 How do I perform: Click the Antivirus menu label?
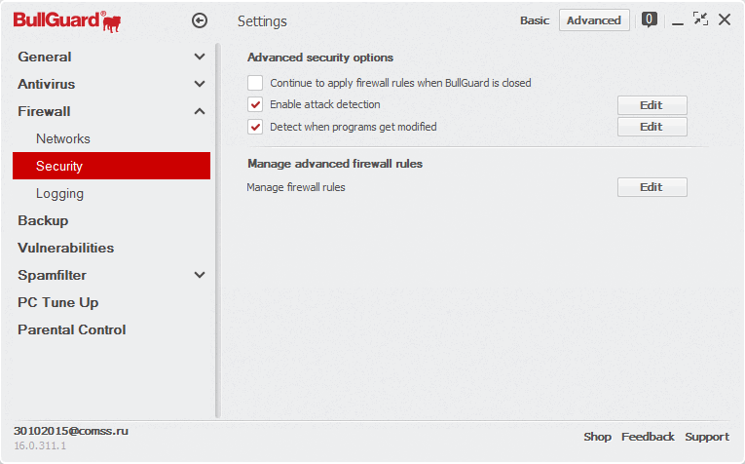coord(47,84)
